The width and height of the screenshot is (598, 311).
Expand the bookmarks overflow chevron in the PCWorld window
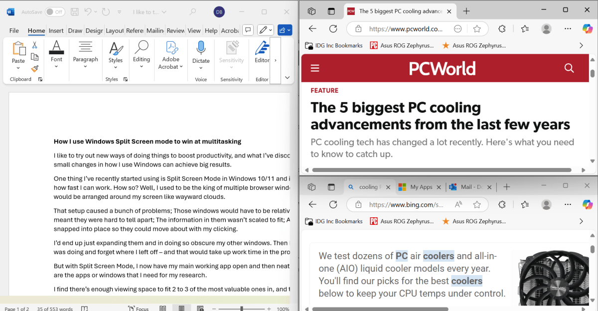[581, 45]
